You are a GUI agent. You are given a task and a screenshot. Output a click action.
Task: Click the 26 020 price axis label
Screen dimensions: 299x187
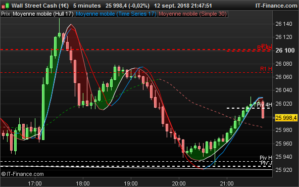click(284, 104)
